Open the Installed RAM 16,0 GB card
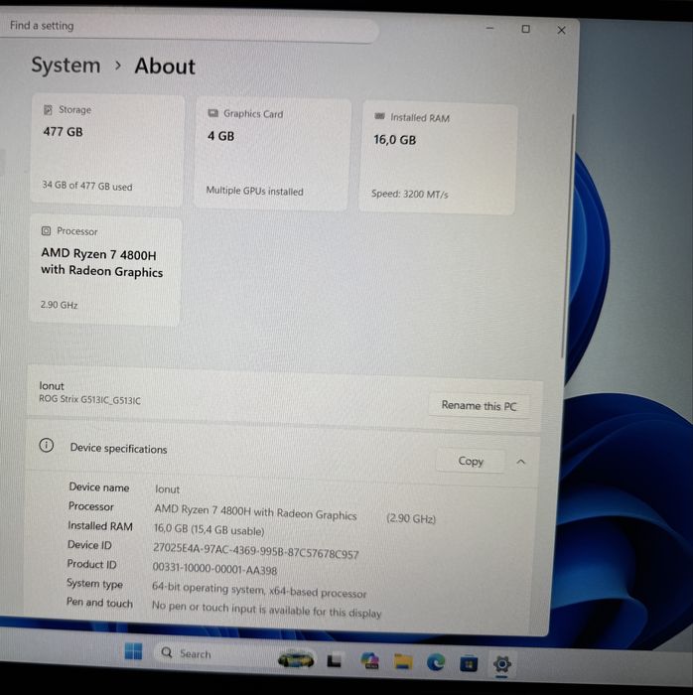Viewport: 693px width, 695px height. [x=438, y=159]
